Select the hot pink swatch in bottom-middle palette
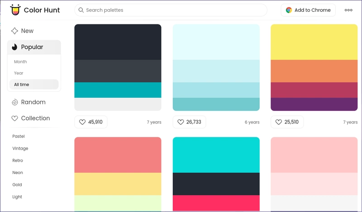The height and width of the screenshot is (212, 362). click(x=216, y=203)
